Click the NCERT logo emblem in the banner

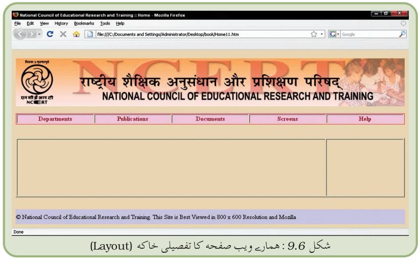[37, 82]
